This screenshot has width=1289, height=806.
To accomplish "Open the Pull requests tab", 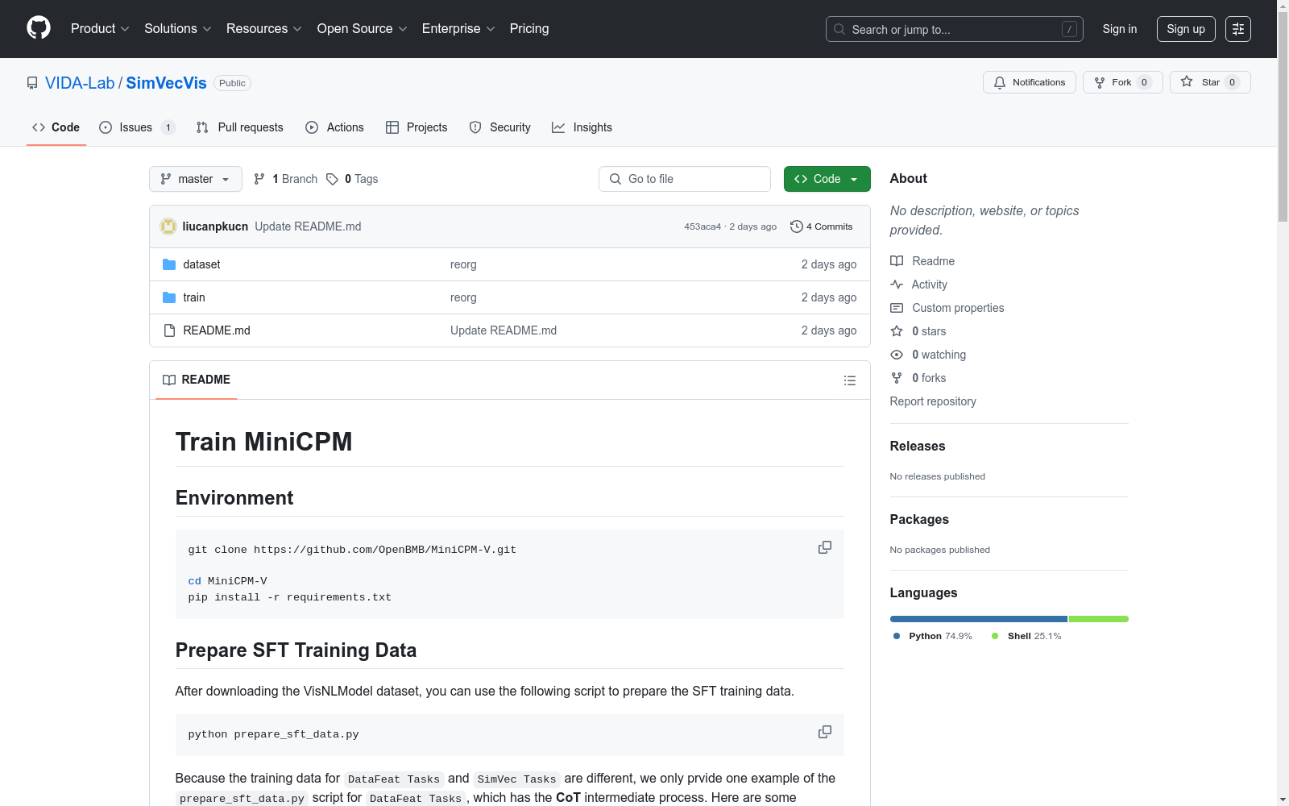I will (240, 127).
